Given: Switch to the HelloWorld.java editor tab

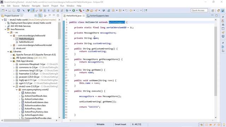Looking at the screenshot, I should (x=74, y=16).
